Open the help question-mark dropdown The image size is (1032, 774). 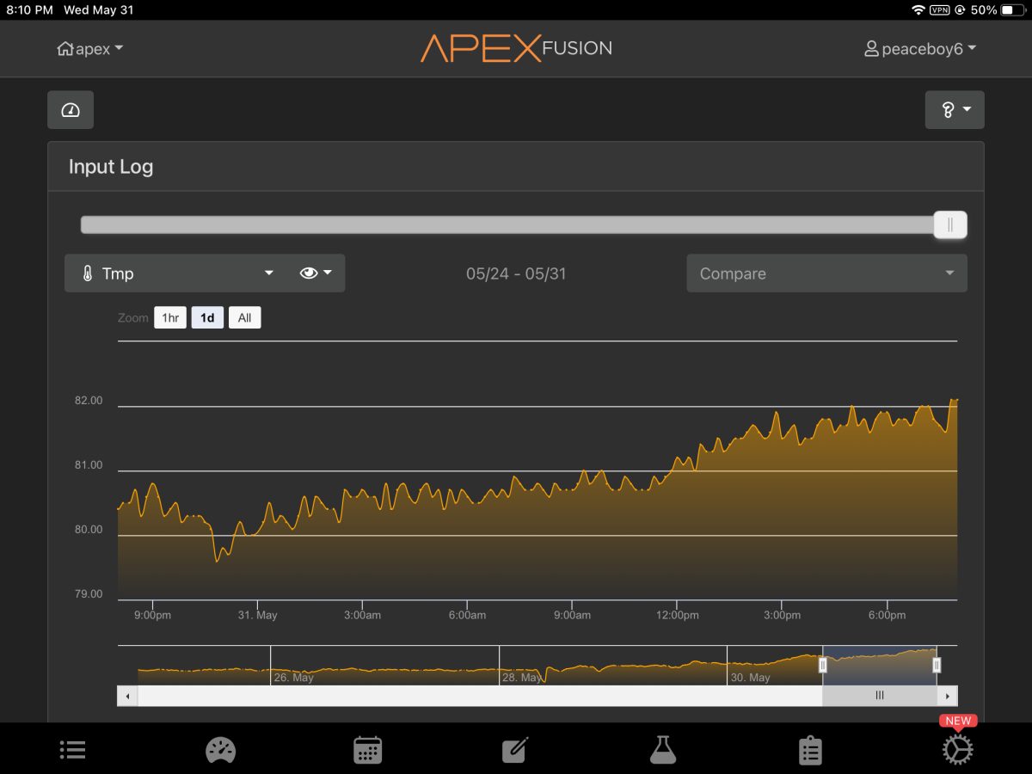coord(955,110)
